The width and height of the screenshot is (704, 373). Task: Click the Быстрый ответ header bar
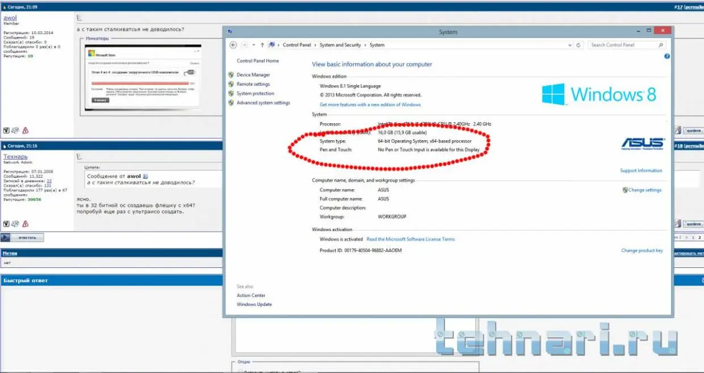pos(111,280)
